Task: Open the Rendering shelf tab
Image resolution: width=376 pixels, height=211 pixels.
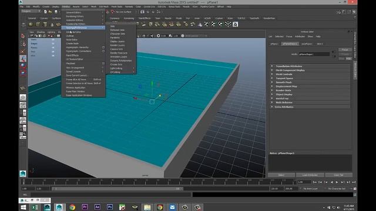Action: point(129,18)
